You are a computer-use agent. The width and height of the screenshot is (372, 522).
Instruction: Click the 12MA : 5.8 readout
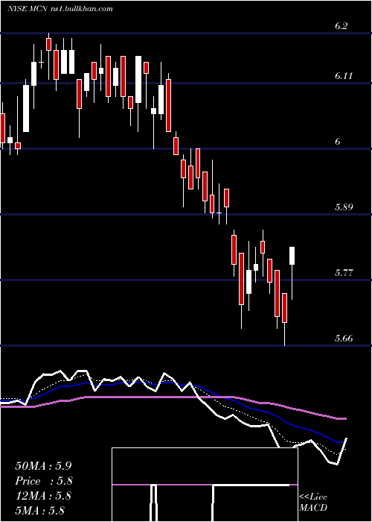[43, 496]
